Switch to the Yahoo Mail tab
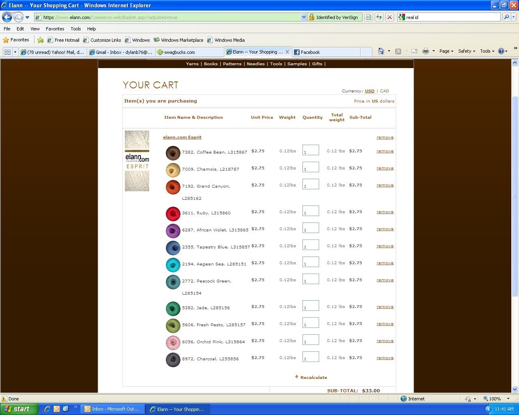 [53, 52]
